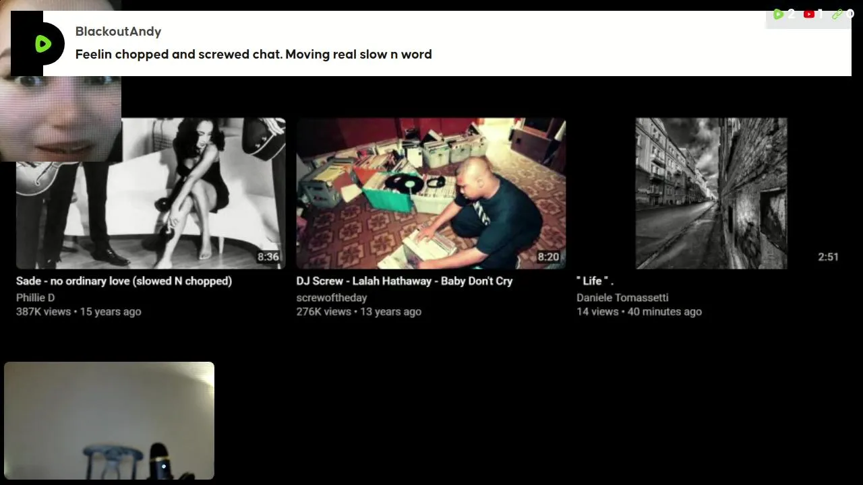The width and height of the screenshot is (863, 485).
Task: Visit the screwoftheday channel
Action: click(x=332, y=298)
